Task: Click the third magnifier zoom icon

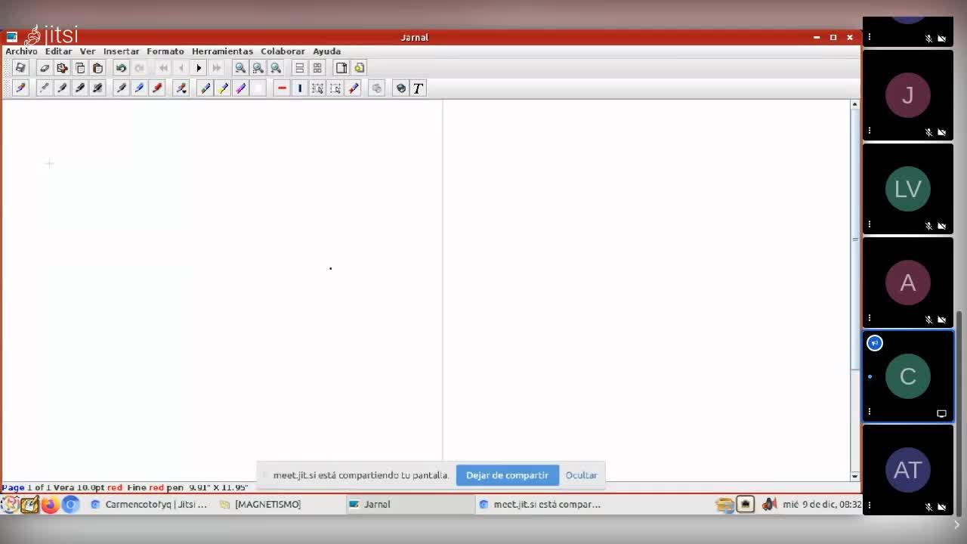Action: point(276,68)
